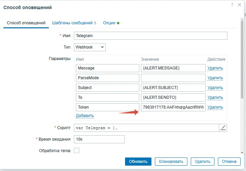Click the timeout field showing 10s
Viewport: 246px width, 171px height.
[x=99, y=139]
